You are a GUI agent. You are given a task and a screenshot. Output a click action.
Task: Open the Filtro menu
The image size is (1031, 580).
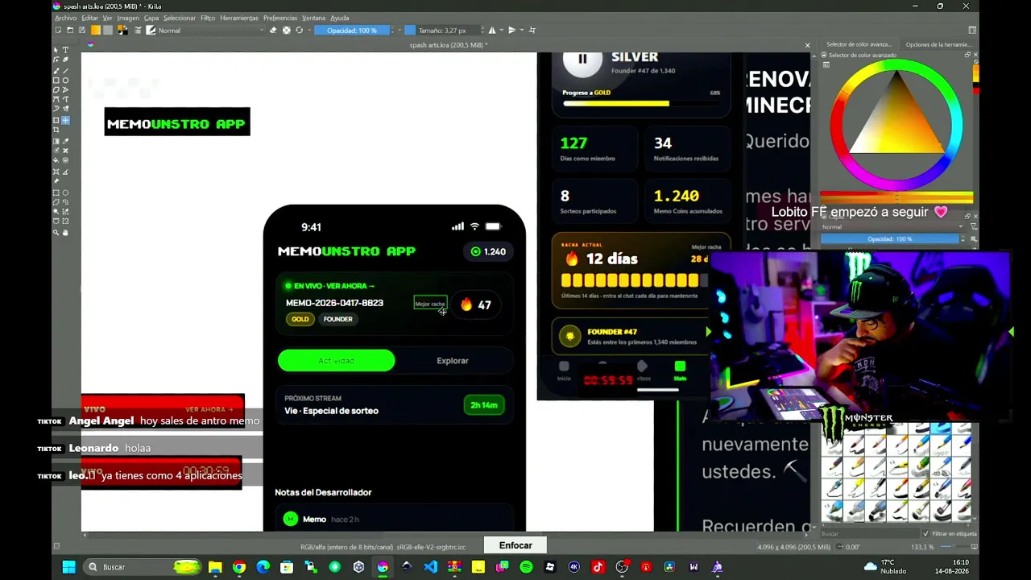pos(208,18)
